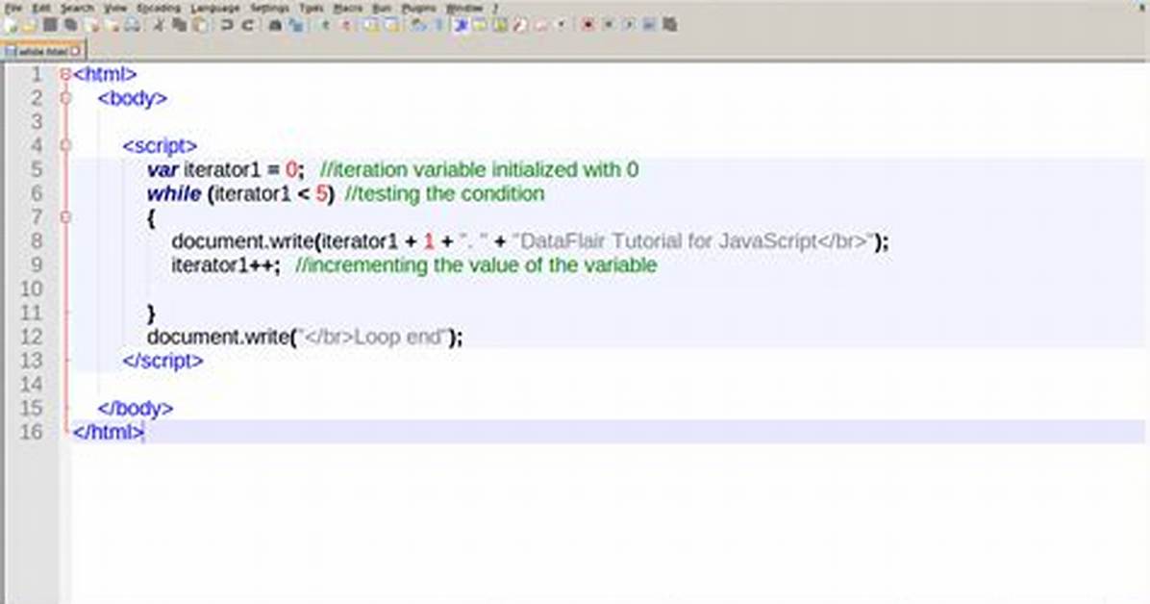
Task: Click Run macro multiple times icon
Action: coord(649,25)
